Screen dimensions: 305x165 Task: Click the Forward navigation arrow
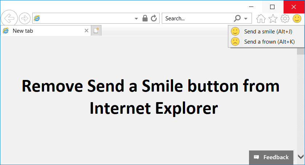coord(24,19)
